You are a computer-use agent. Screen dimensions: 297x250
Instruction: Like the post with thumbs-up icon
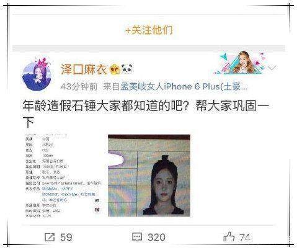coord(229,236)
